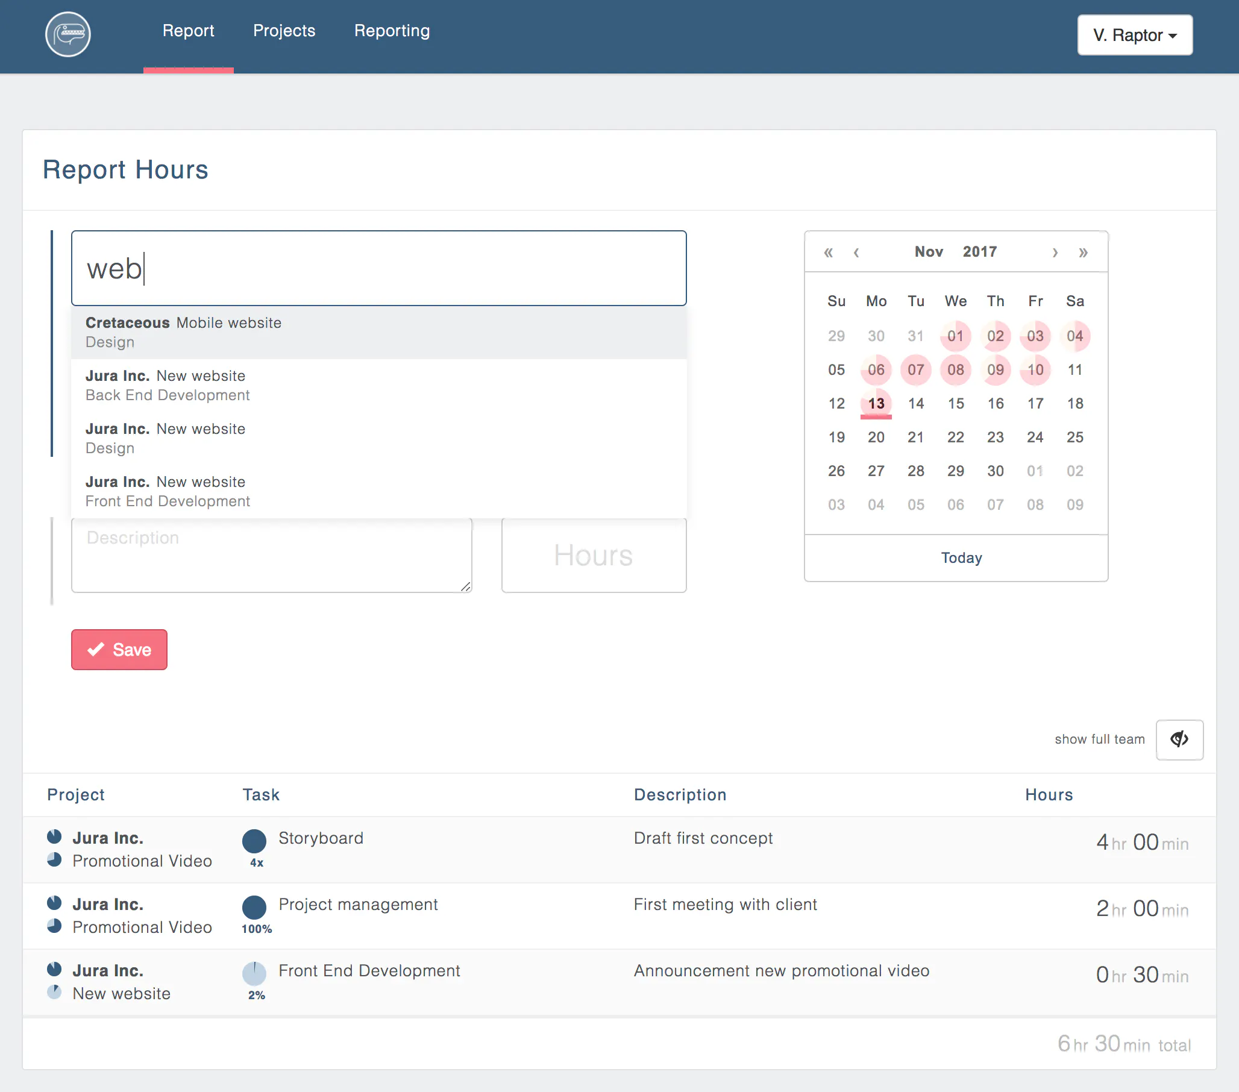The width and height of the screenshot is (1239, 1092).
Task: Select Cretaceous Mobile website Design suggestion
Action: (x=379, y=332)
